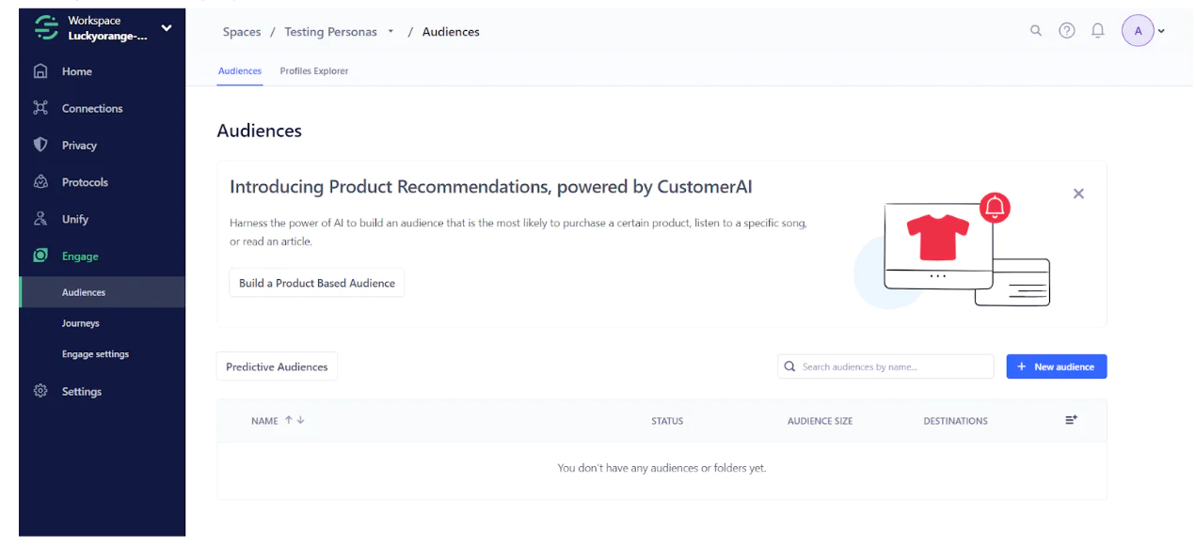This screenshot has width=1195, height=545.
Task: Click the Segment workspace logo
Action: click(45, 28)
